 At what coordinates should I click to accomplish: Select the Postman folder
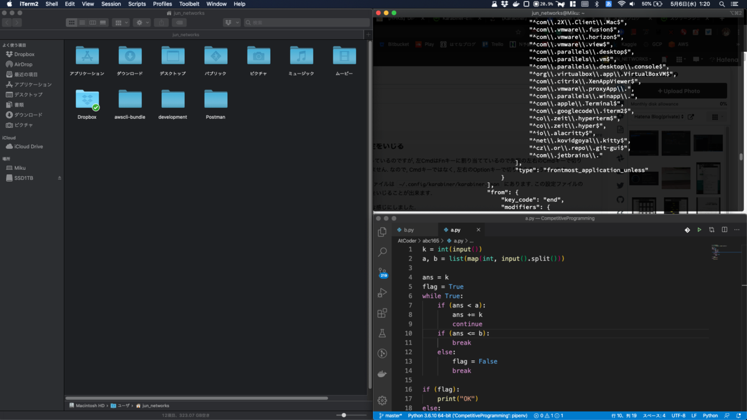tap(215, 104)
